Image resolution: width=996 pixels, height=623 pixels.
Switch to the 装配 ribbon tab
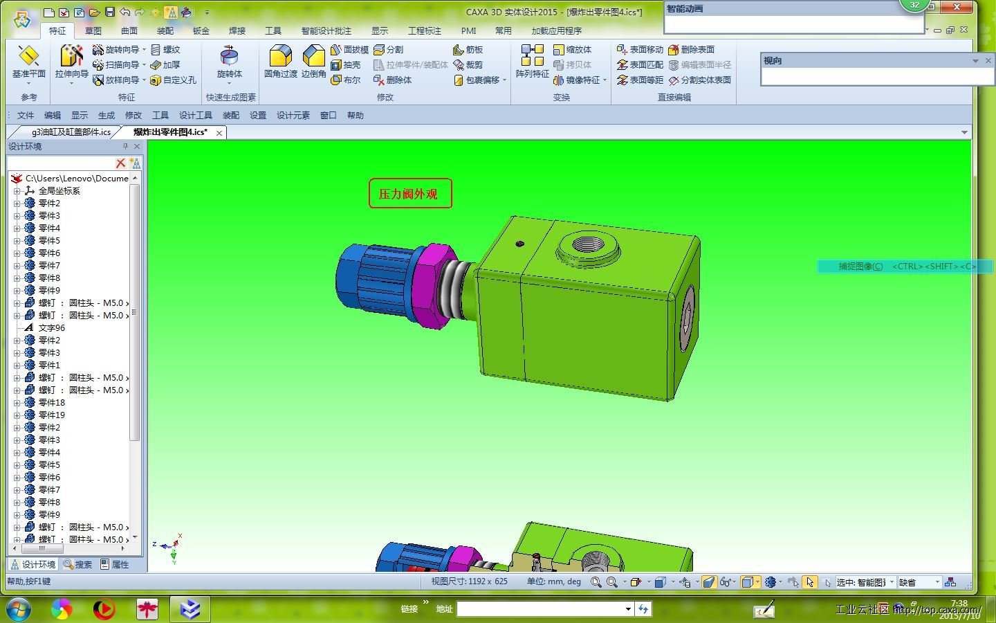click(x=165, y=30)
